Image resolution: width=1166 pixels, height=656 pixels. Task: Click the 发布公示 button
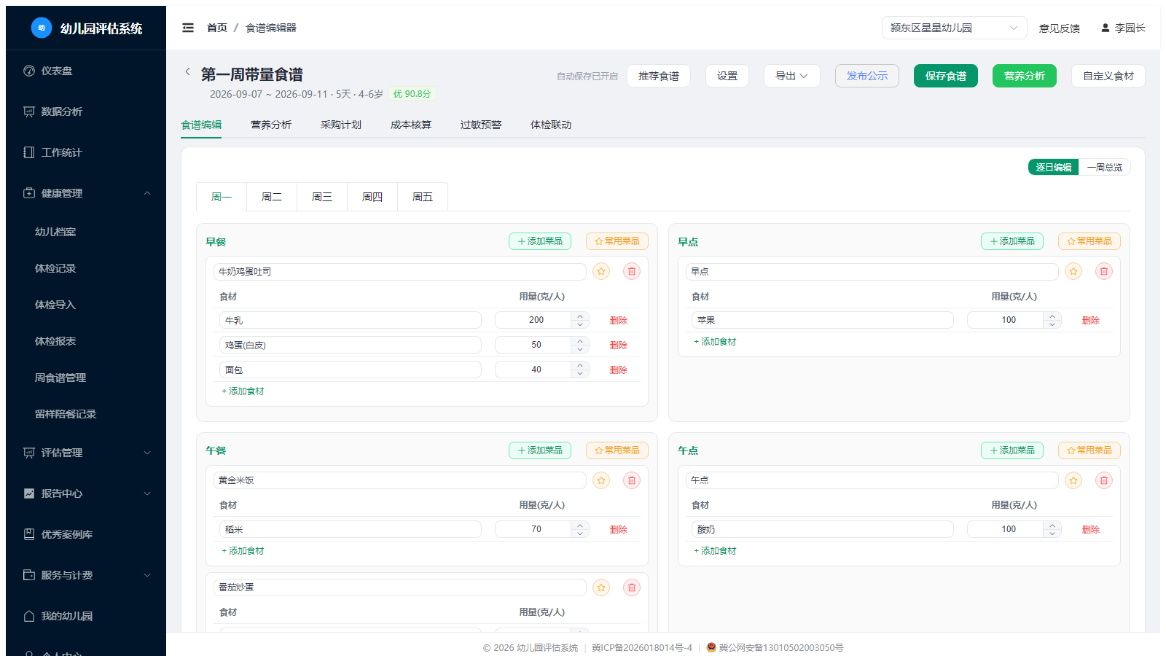[867, 76]
